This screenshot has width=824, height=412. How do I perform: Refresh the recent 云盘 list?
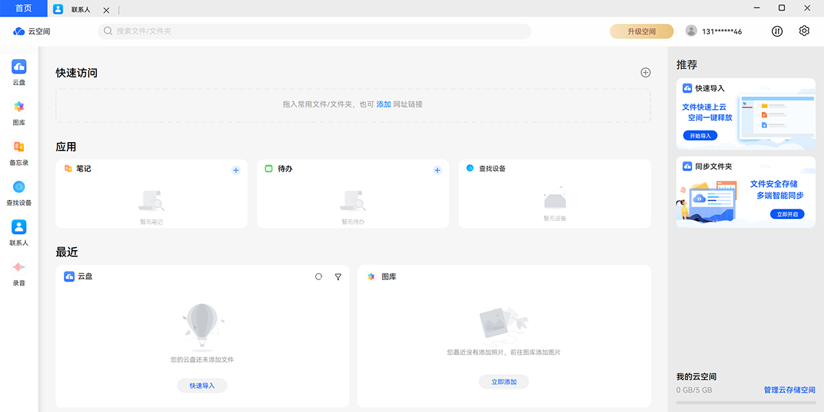click(319, 277)
